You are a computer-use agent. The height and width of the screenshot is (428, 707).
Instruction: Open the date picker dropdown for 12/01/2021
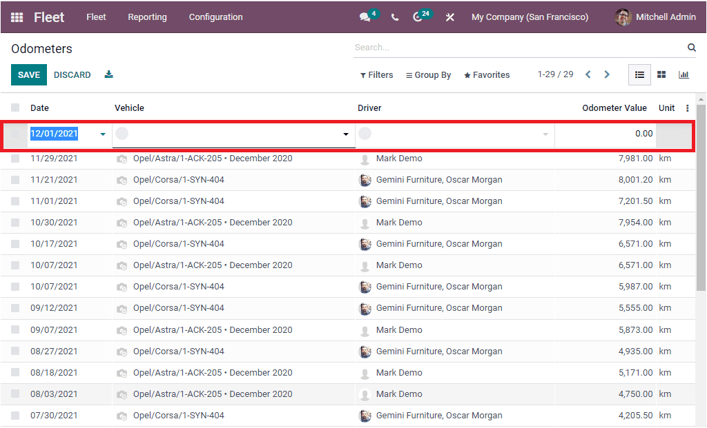[x=101, y=134]
